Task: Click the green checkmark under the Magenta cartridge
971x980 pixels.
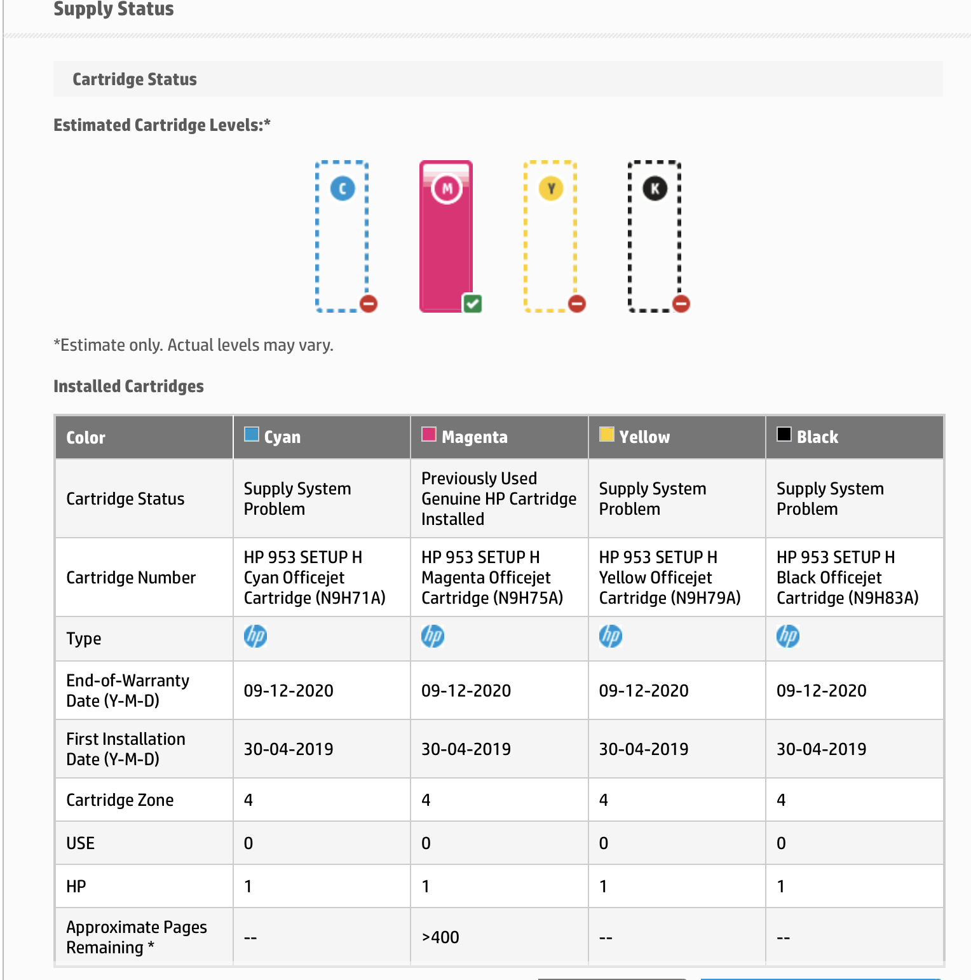Action: [472, 304]
